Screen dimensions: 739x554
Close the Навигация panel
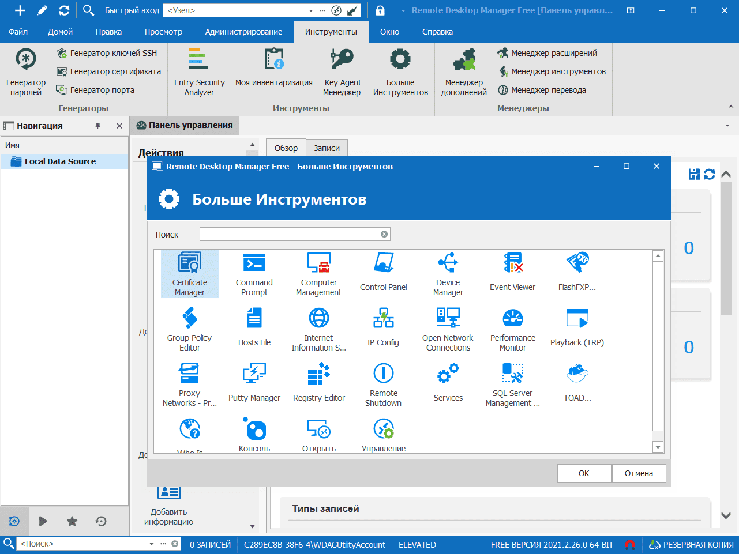[x=119, y=126]
